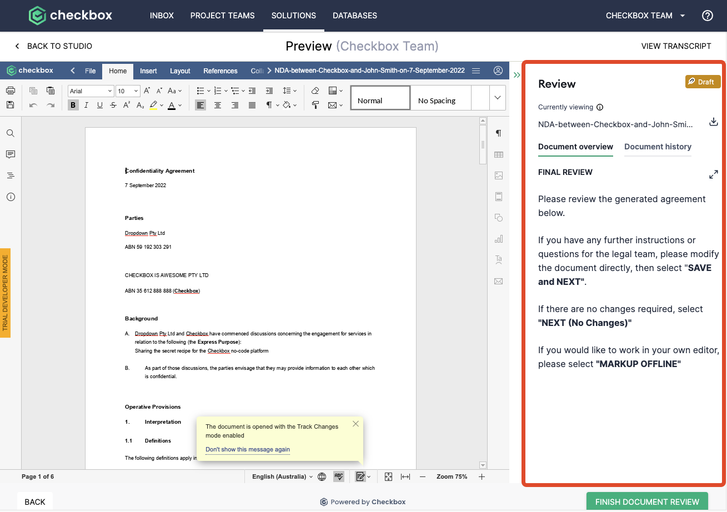Decrease font size in editor toolbar
Image resolution: width=727 pixels, height=512 pixels.
click(x=159, y=91)
